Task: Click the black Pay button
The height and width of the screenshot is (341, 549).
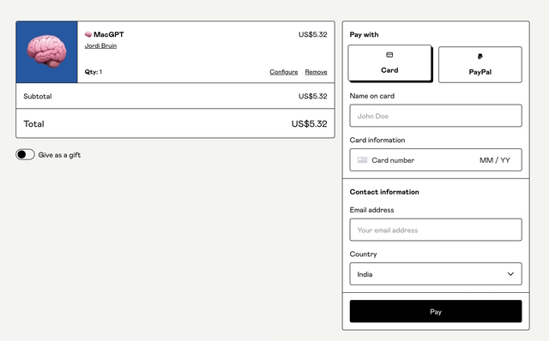Action: coord(436,311)
